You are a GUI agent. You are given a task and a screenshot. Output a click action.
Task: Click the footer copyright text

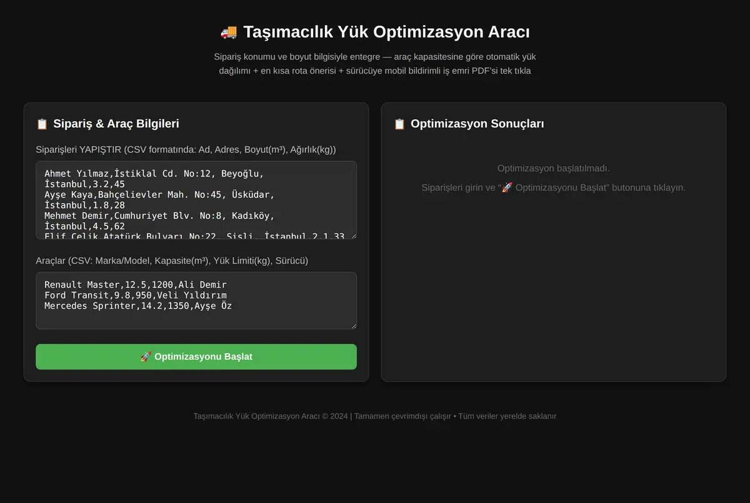tap(375, 416)
